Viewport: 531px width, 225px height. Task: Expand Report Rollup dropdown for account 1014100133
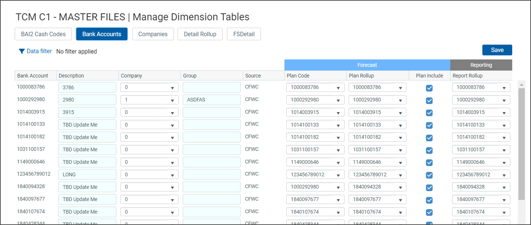point(481,125)
